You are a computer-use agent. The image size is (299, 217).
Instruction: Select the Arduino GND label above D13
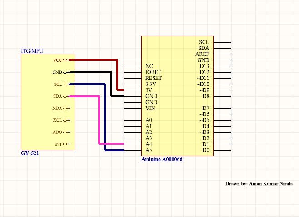point(203,60)
